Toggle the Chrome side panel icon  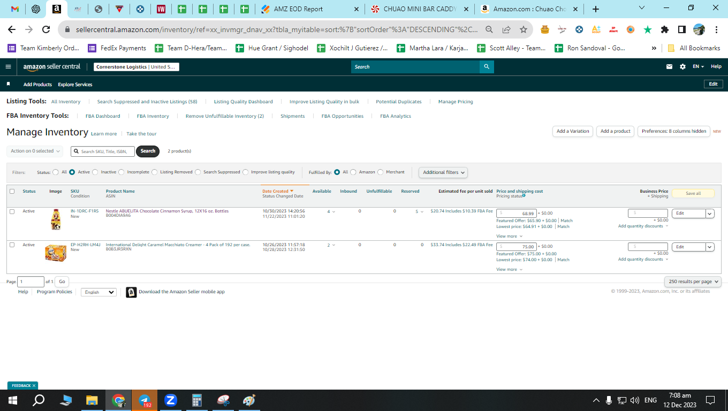pos(682,30)
